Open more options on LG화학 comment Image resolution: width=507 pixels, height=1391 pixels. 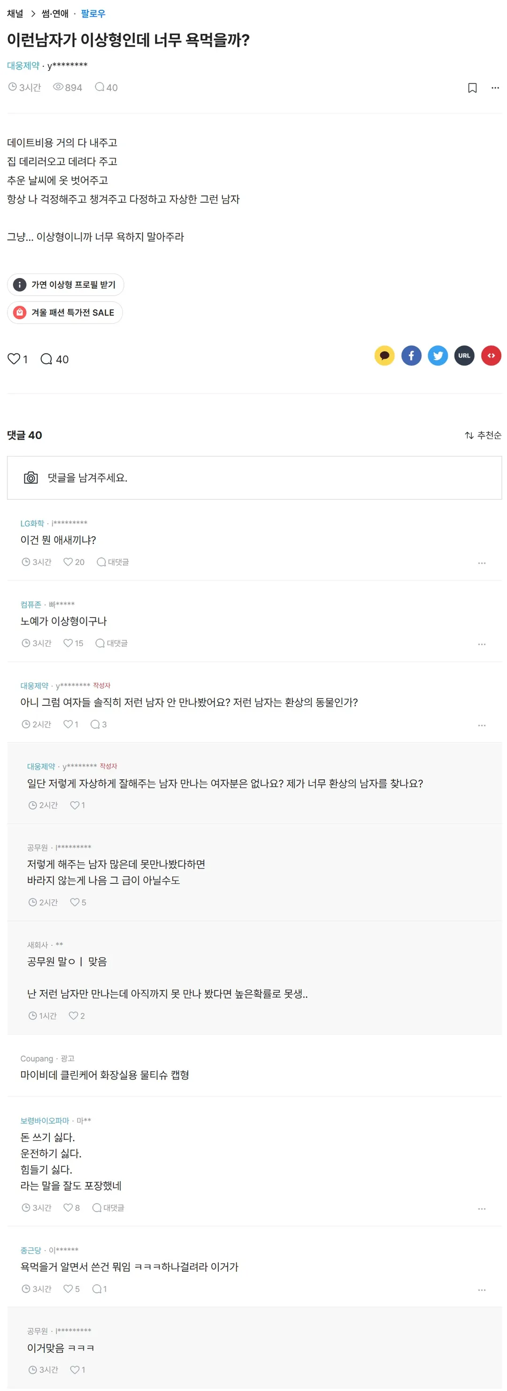point(482,563)
